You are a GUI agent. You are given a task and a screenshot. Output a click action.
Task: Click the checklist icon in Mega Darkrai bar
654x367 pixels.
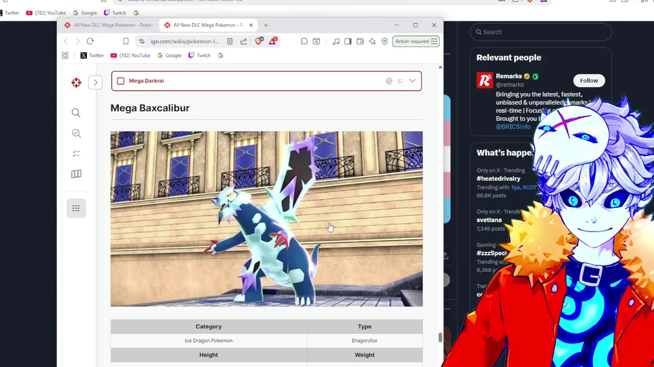400,81
